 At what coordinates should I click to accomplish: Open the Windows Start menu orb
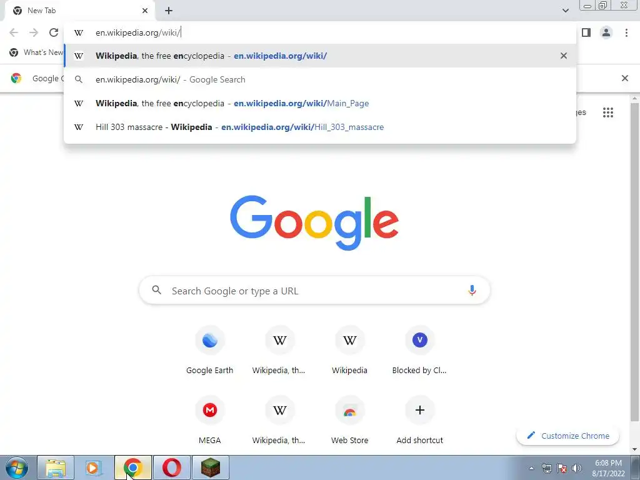tap(17, 467)
